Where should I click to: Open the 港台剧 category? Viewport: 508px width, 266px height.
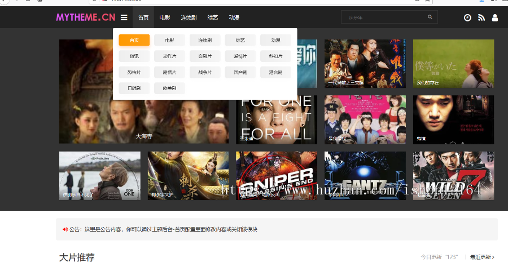click(275, 72)
